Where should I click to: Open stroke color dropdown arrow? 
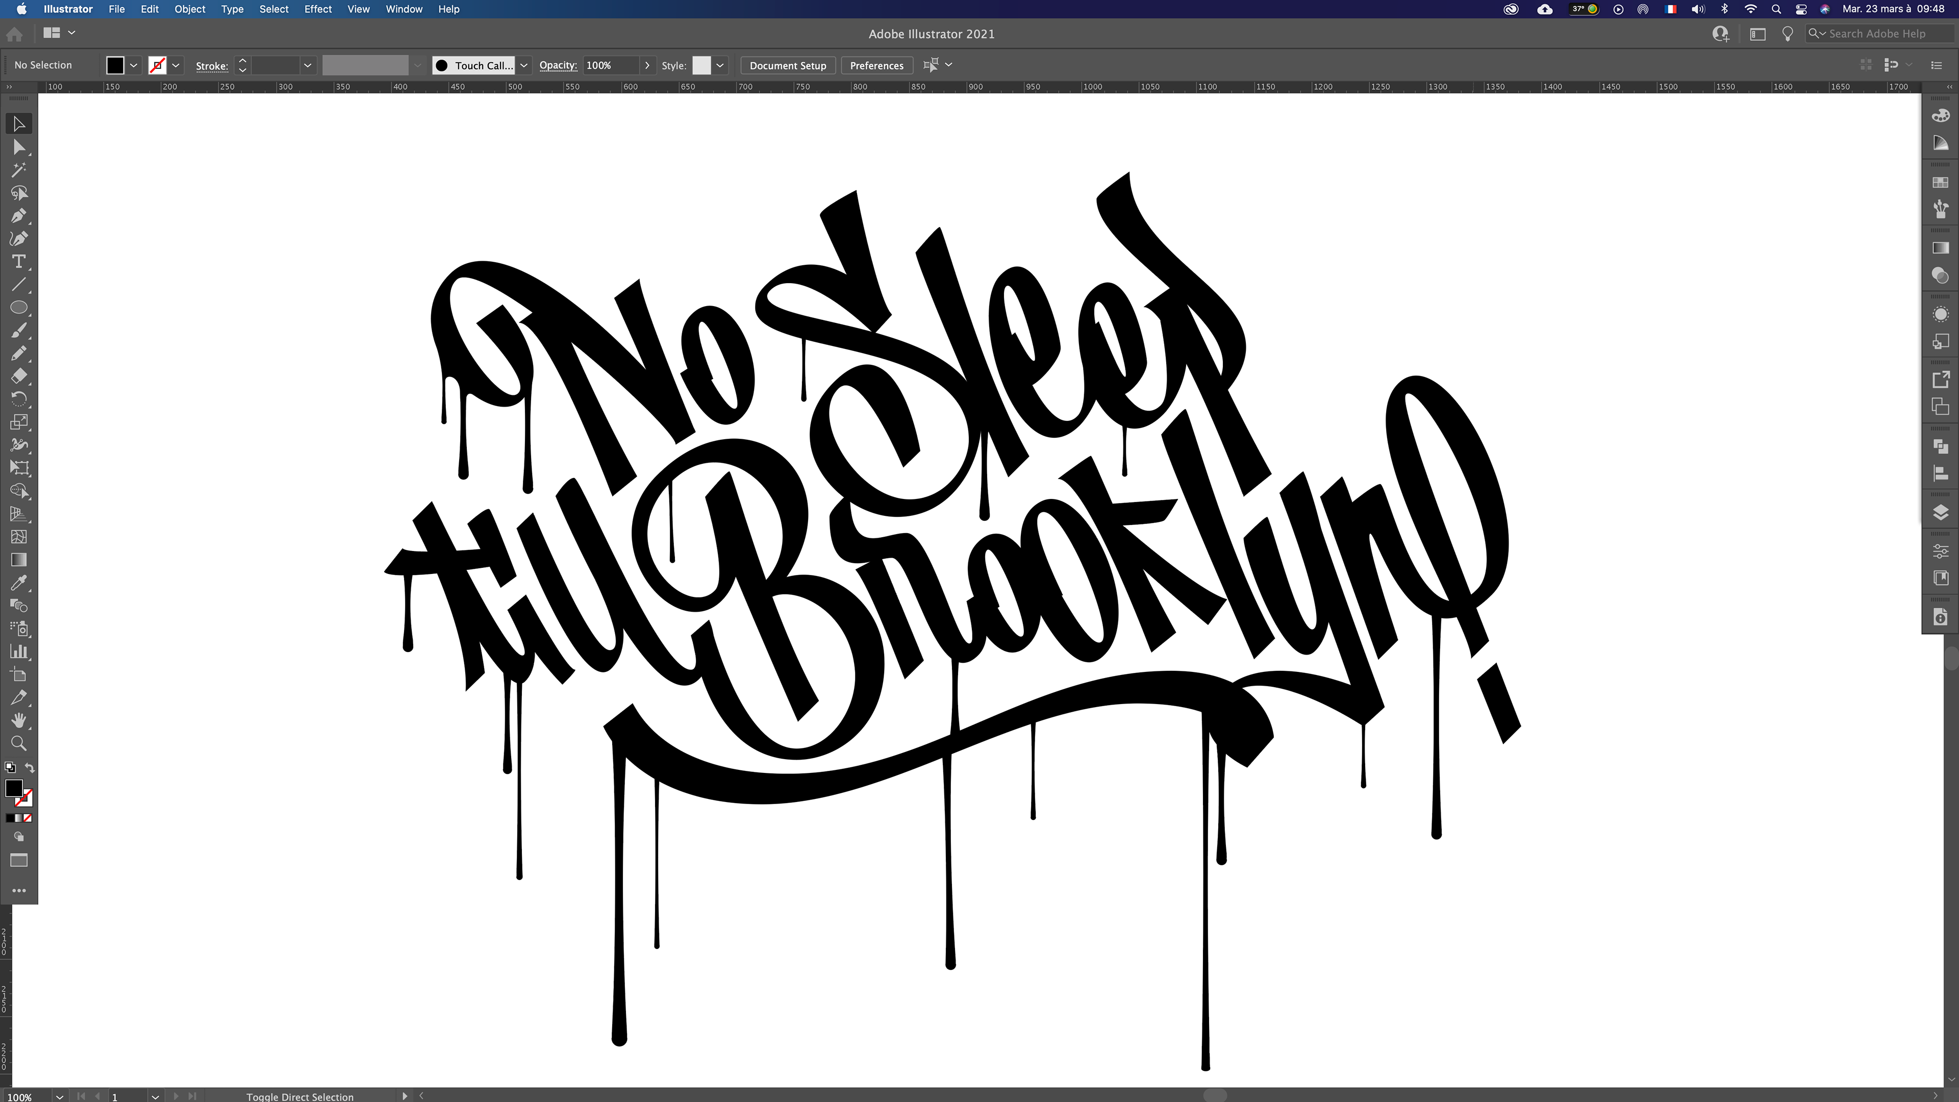[175, 65]
